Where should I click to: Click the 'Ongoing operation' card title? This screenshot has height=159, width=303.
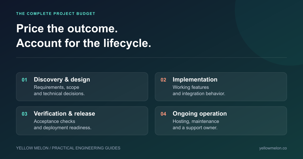click(x=200, y=114)
